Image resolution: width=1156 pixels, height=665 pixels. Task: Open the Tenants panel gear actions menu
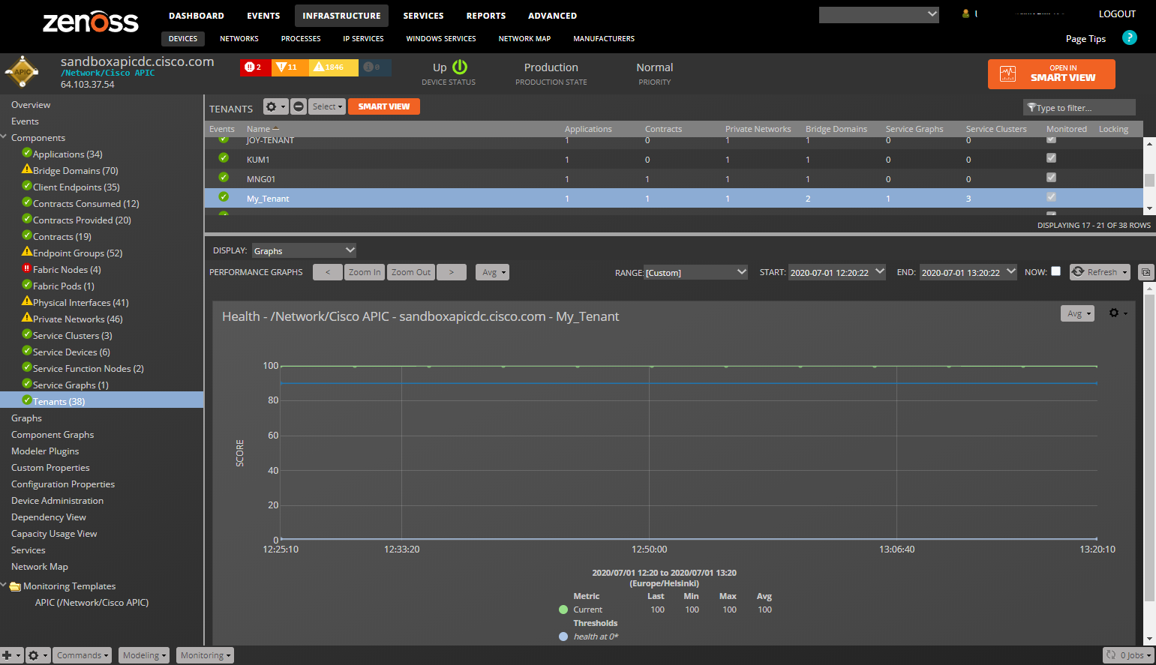275,107
